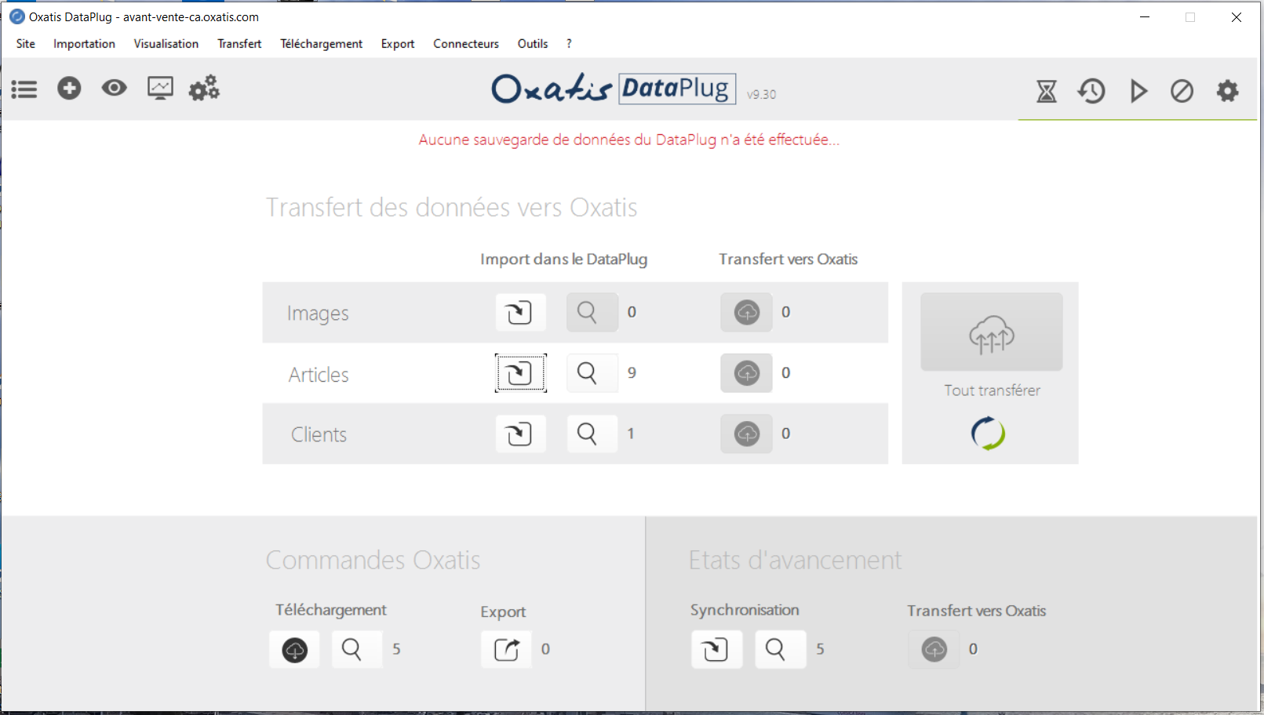Image resolution: width=1264 pixels, height=715 pixels.
Task: Open the Visualisation menu
Action: click(x=166, y=44)
